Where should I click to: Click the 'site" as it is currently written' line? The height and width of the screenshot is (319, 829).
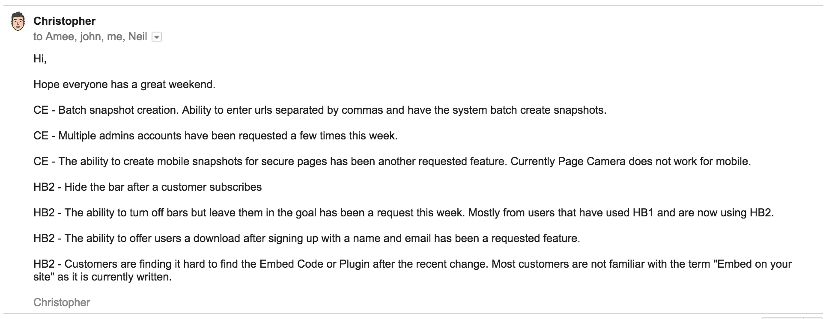(x=102, y=277)
